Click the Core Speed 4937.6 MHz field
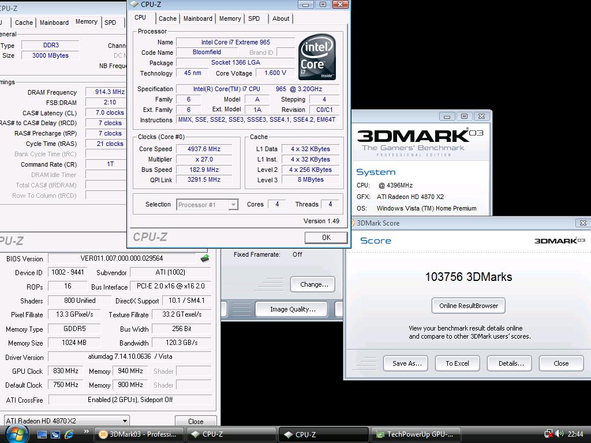Viewport: 591px width, 443px height. pos(204,149)
